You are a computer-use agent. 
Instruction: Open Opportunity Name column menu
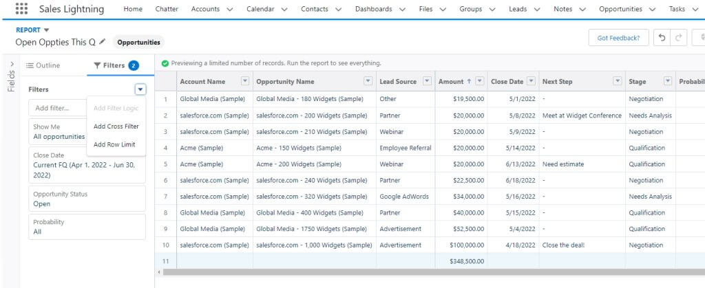click(x=368, y=81)
